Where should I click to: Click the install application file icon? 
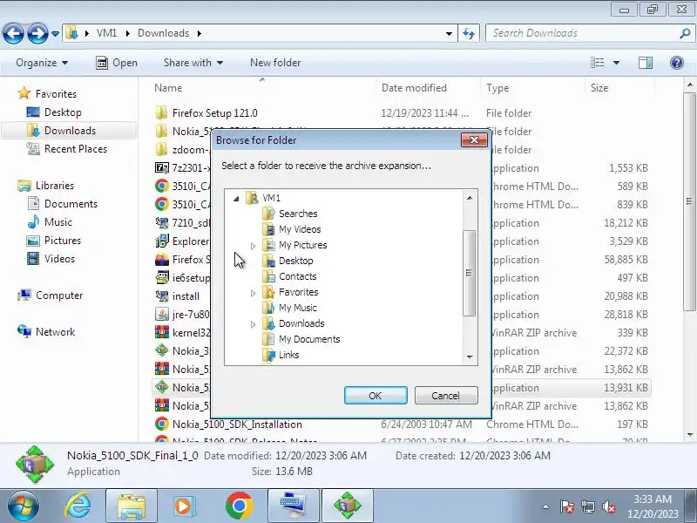pos(162,295)
